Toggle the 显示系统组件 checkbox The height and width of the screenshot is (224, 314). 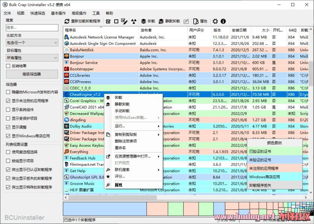[8, 110]
